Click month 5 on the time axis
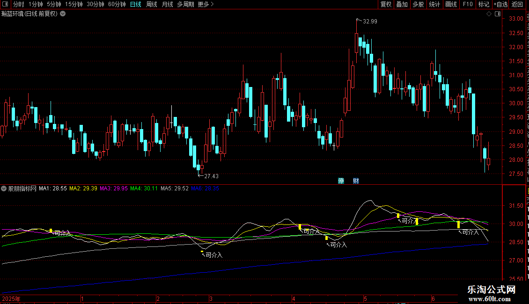 (x=365, y=298)
